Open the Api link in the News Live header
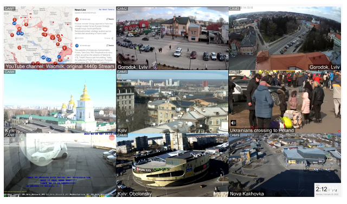 pyautogui.click(x=100, y=10)
